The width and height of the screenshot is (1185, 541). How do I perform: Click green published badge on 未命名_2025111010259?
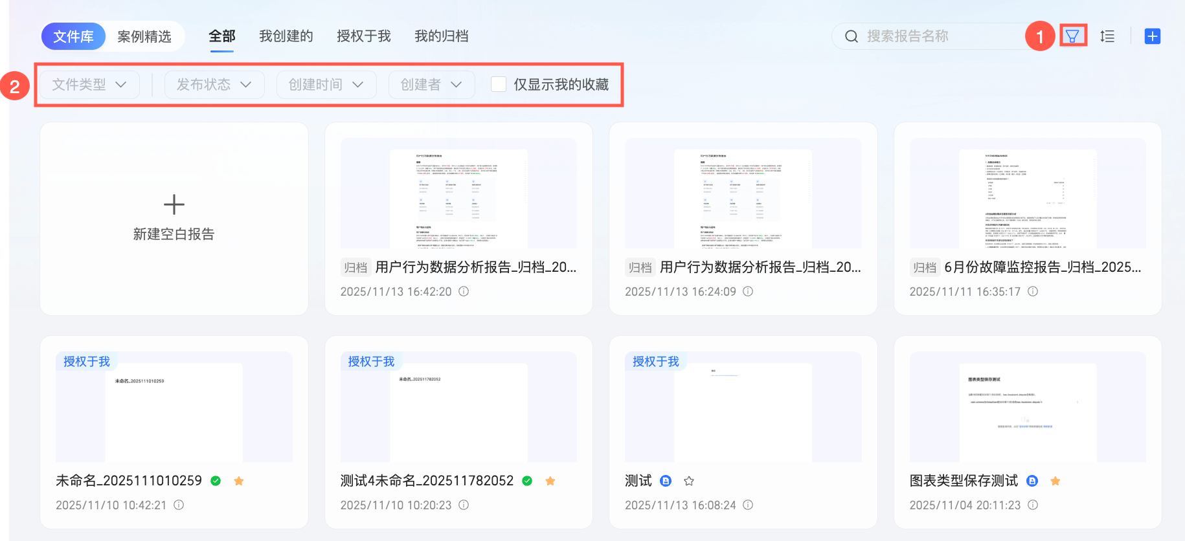tap(216, 481)
